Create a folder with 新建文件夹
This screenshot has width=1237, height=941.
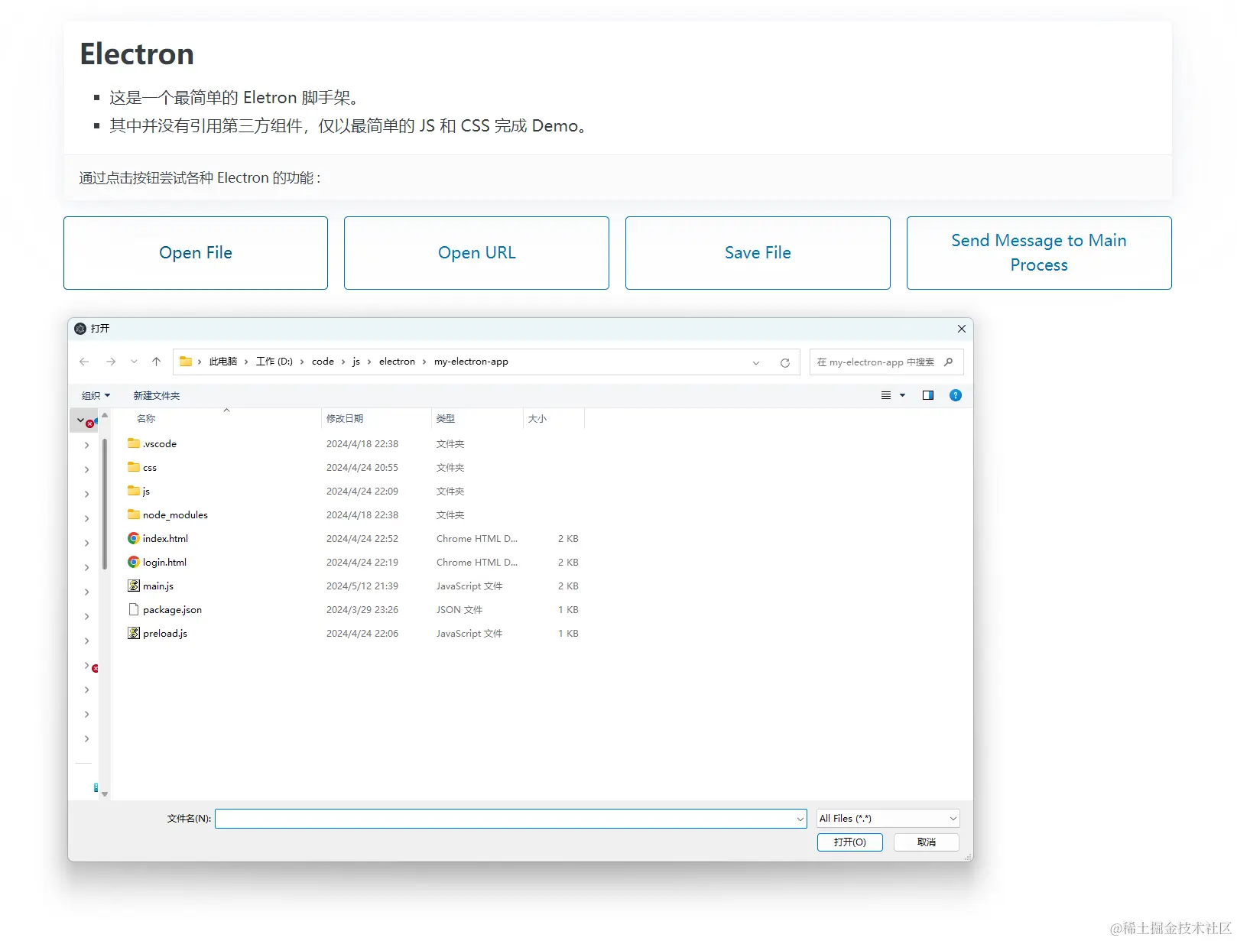(x=157, y=395)
